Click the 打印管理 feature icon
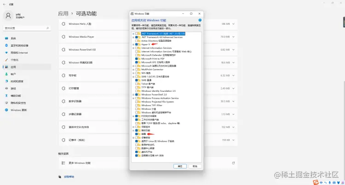Viewport: 345px width, 185px height. (x=63, y=88)
